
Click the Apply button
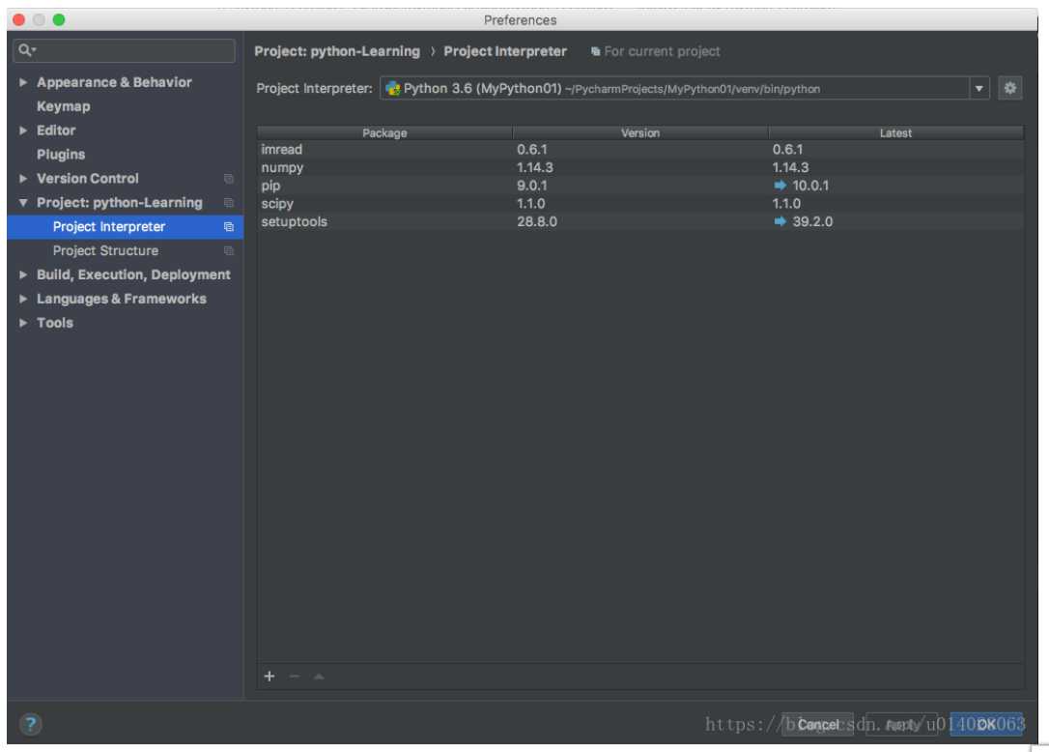pyautogui.click(x=901, y=725)
